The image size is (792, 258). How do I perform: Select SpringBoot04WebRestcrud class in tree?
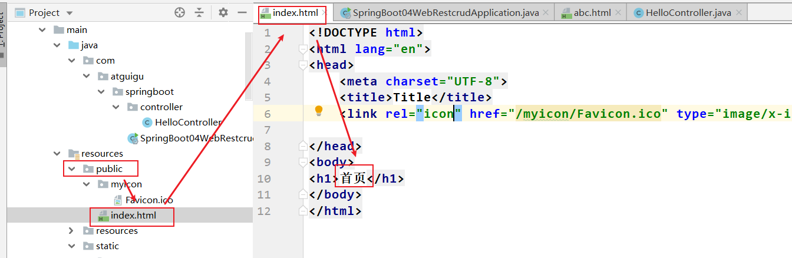[196, 138]
